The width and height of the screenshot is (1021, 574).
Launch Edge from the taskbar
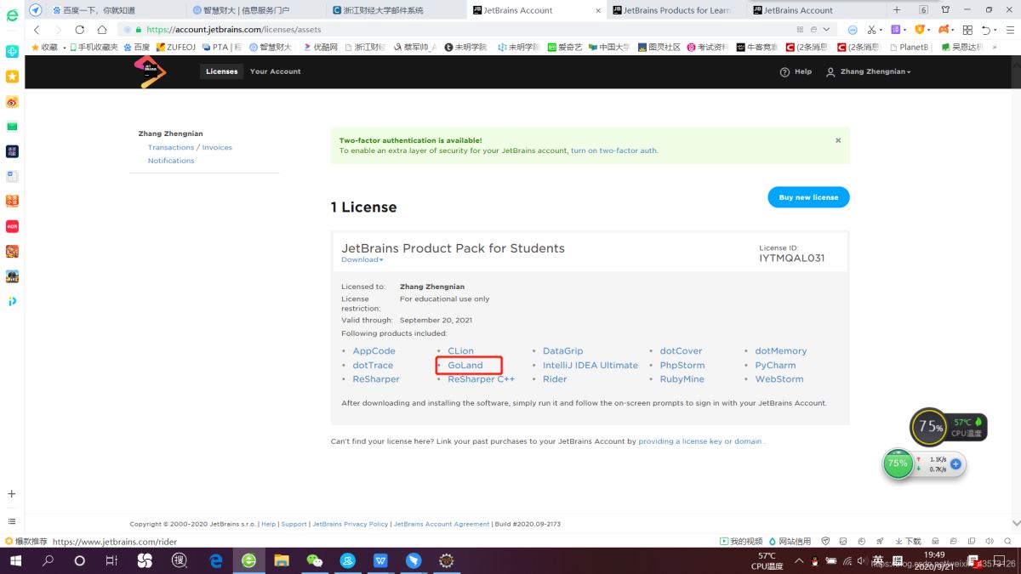(x=215, y=561)
